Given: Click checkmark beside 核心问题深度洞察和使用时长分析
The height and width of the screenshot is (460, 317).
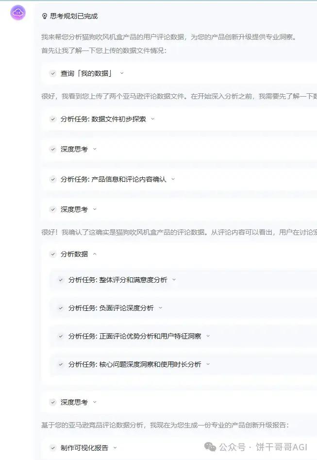Looking at the screenshot, I should pyautogui.click(x=61, y=364).
